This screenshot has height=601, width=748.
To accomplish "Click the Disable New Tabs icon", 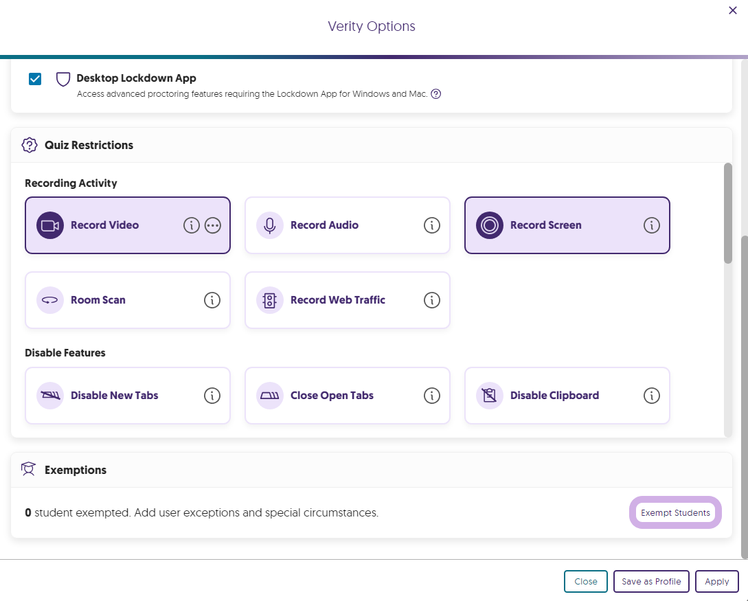I will click(50, 396).
